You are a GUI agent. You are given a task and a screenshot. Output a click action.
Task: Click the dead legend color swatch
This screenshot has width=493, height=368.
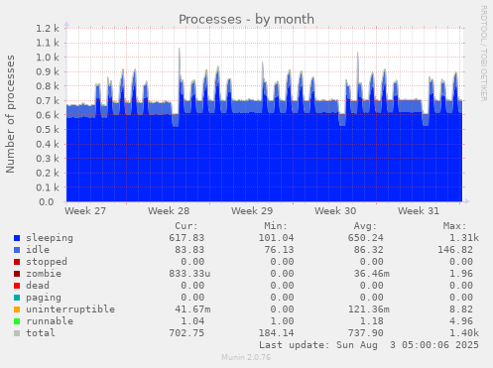(17, 286)
